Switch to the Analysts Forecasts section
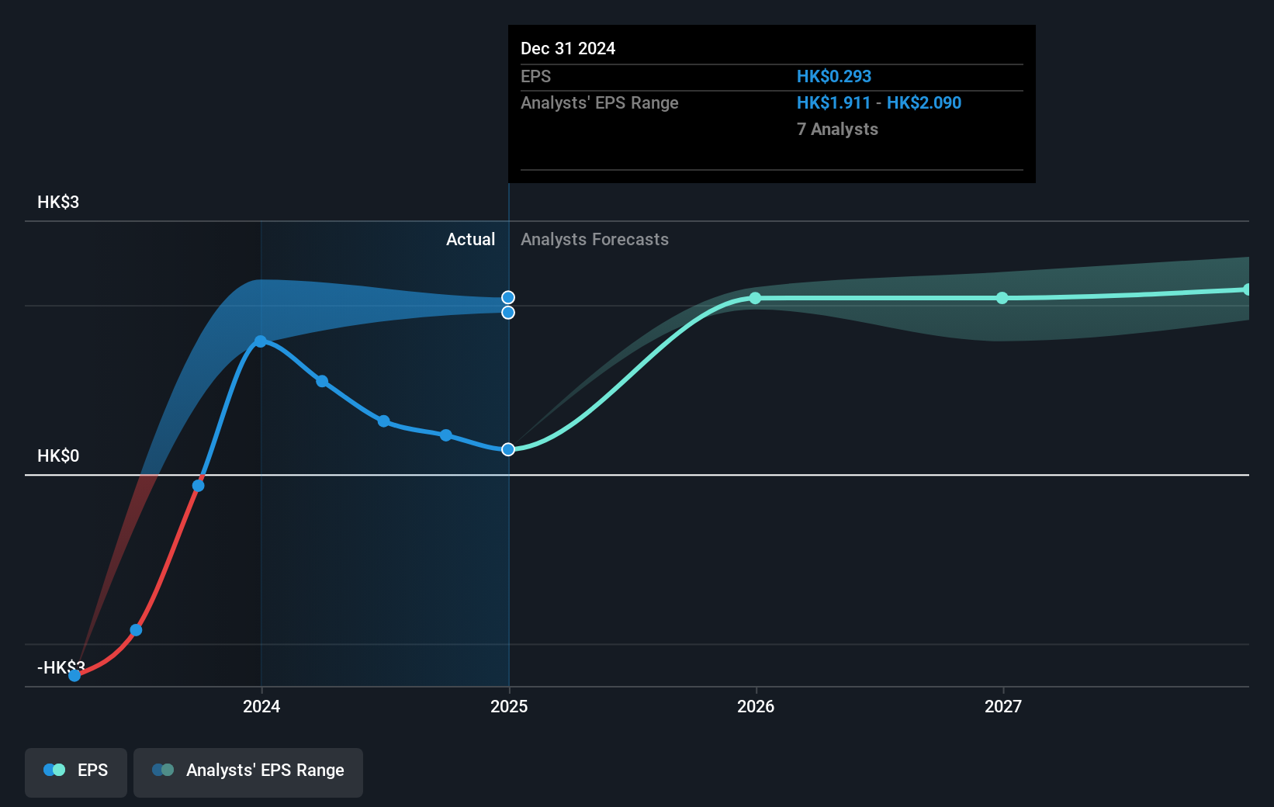 point(594,239)
